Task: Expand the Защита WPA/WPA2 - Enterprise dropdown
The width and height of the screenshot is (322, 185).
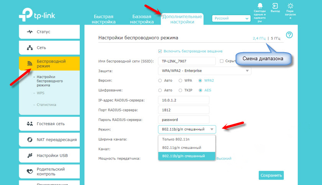Action: tap(204, 71)
